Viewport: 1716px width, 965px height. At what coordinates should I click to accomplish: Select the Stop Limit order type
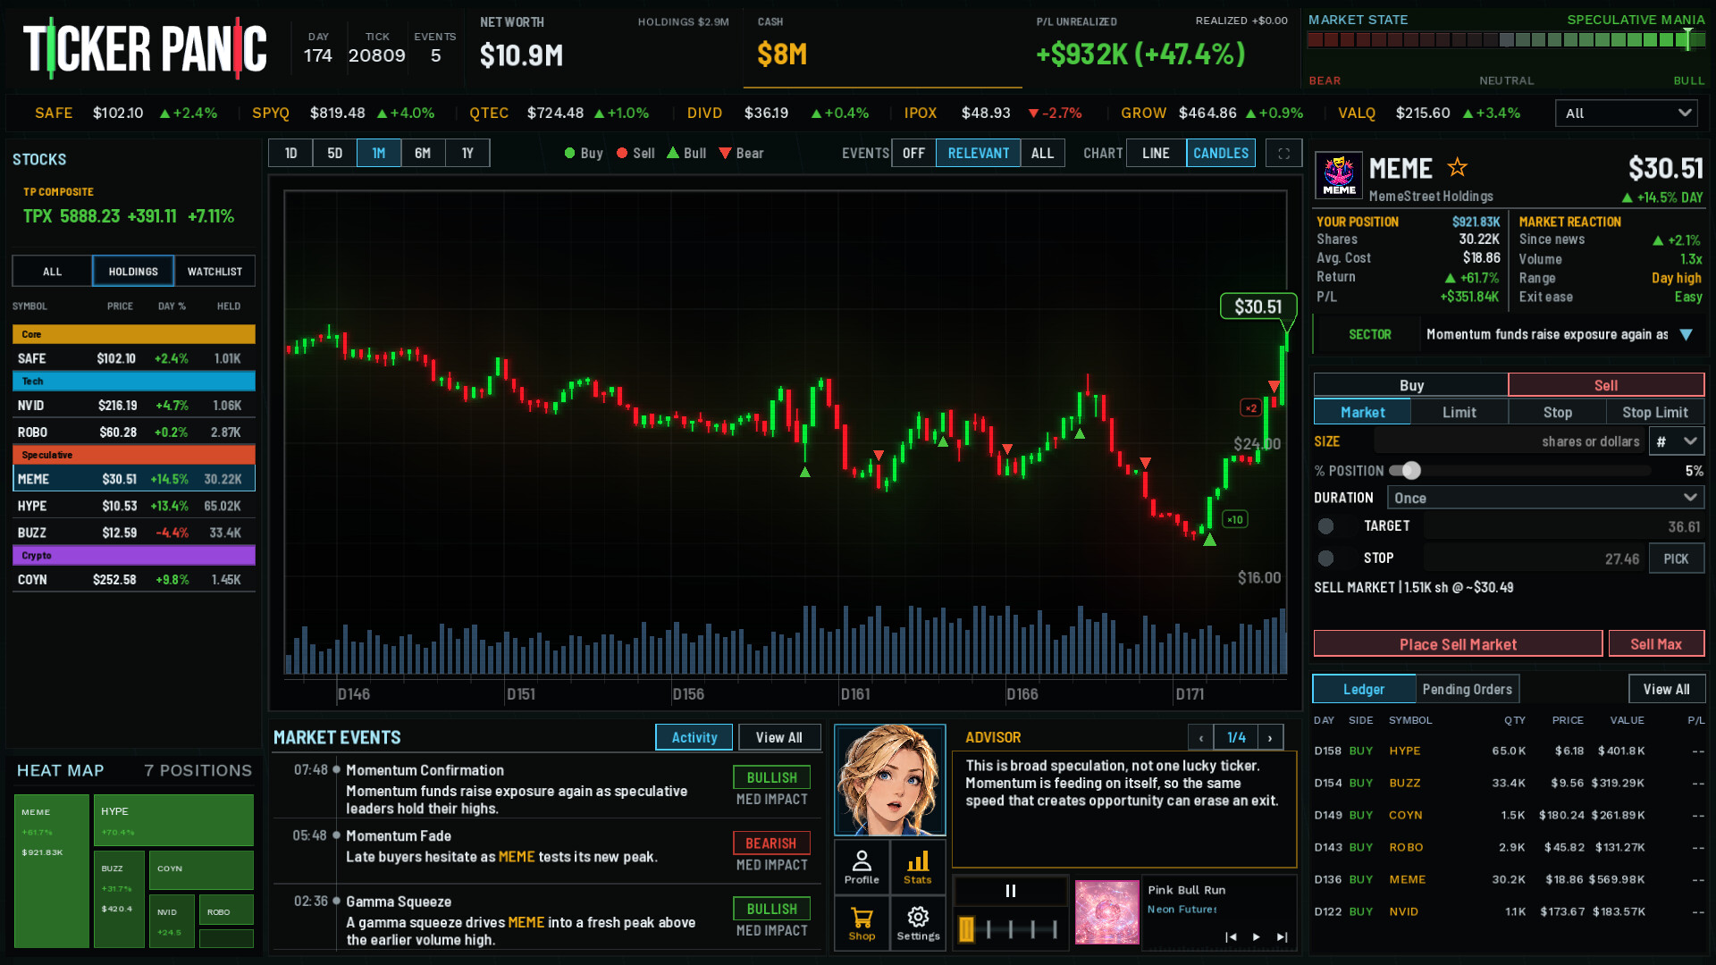click(x=1655, y=413)
